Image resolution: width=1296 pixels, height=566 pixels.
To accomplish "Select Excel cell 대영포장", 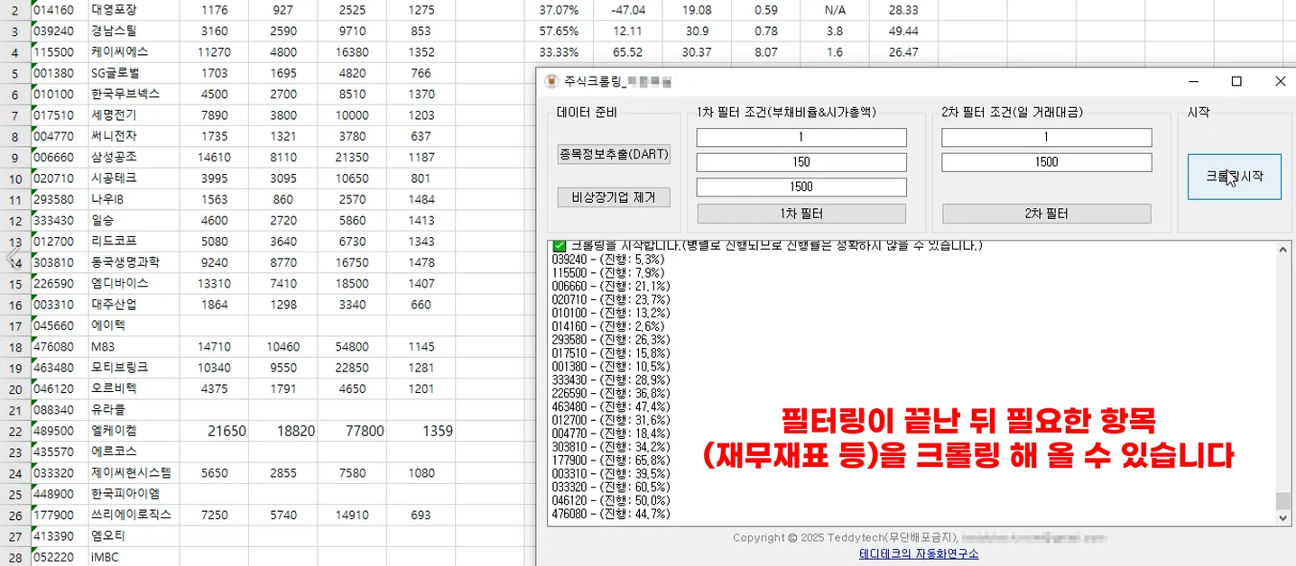I will [x=134, y=10].
